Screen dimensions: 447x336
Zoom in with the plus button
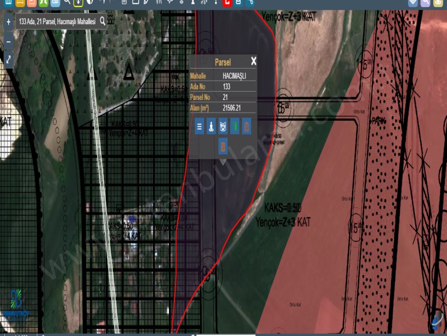click(8, 22)
